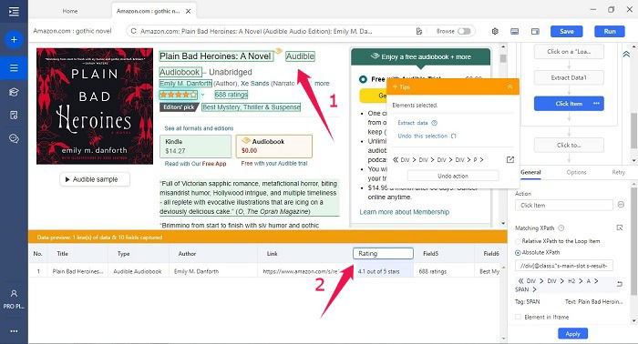Click Best Mystery, Thriller & Suspense link

click(251, 107)
